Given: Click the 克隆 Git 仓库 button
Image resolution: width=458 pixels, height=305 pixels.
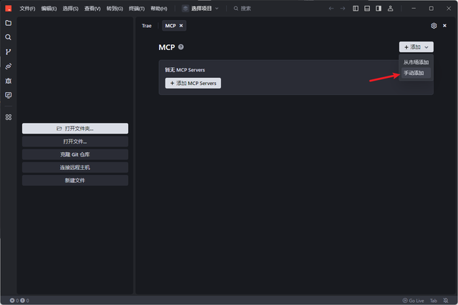Looking at the screenshot, I should [x=75, y=154].
